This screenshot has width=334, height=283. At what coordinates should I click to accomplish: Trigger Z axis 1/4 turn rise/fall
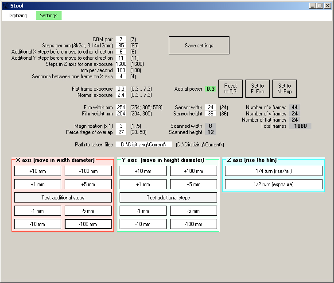click(274, 171)
